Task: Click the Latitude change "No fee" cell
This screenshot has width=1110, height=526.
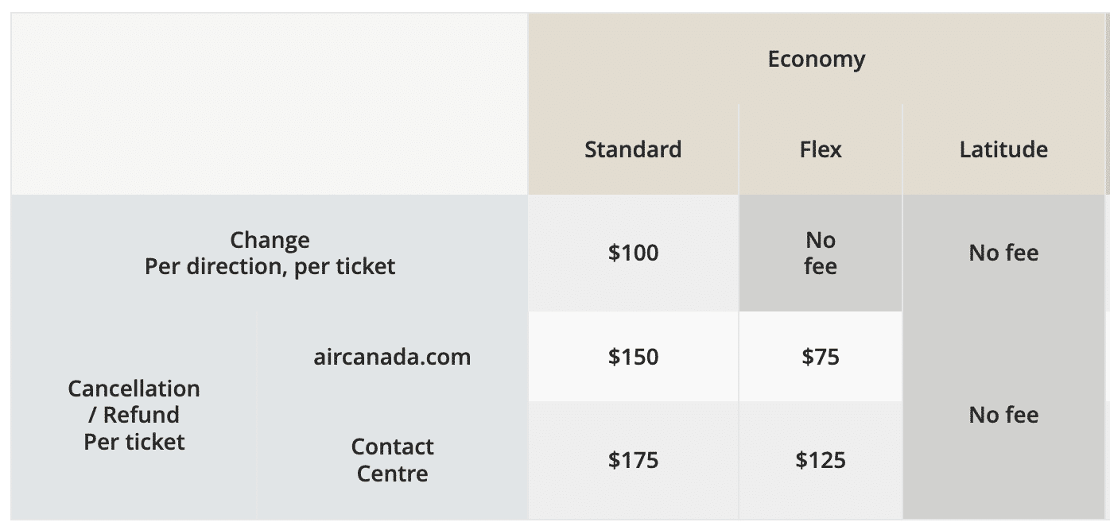Action: pos(1003,253)
